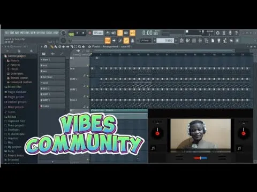Open the snap selector showing 1/4 beat
The width and height of the screenshot is (257, 192).
click(146, 41)
